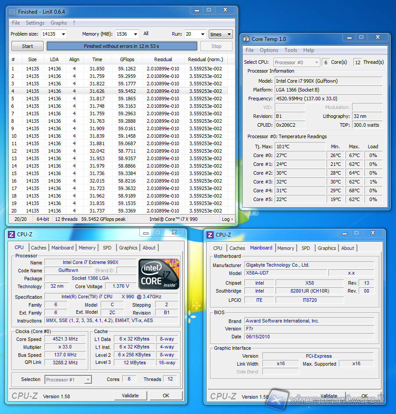This screenshot has height=414, width=396.
Task: Open the Options menu in Core Temp
Action: coord(269,50)
